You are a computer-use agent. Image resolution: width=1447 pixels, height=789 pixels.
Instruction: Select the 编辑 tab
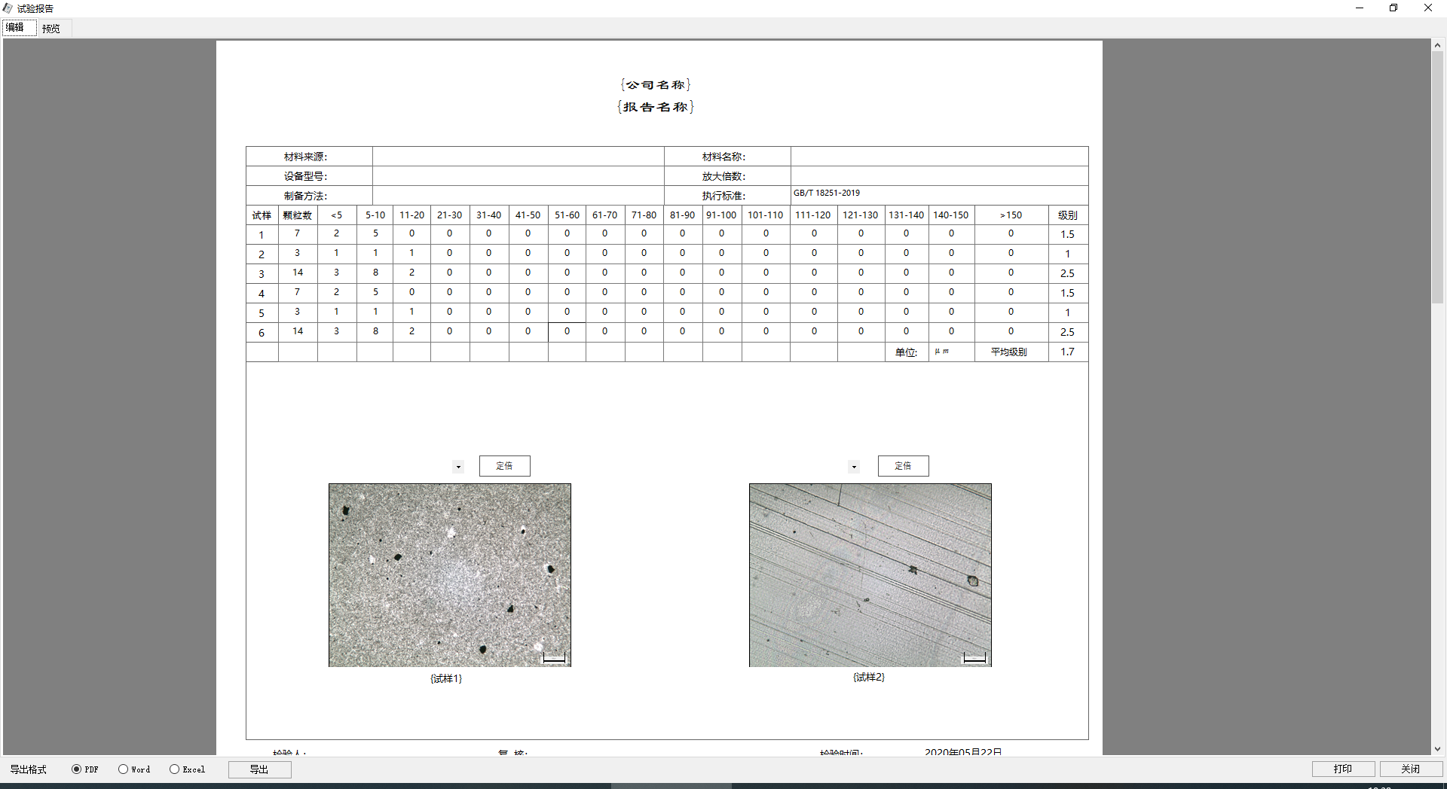(16, 28)
